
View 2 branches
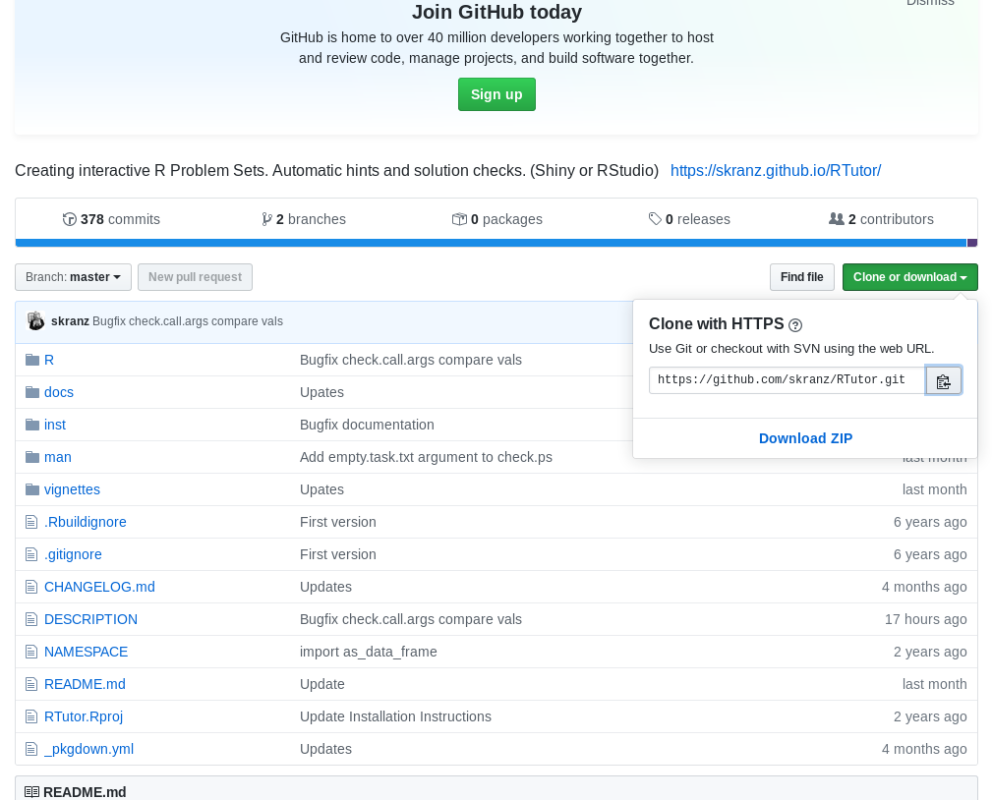[304, 219]
